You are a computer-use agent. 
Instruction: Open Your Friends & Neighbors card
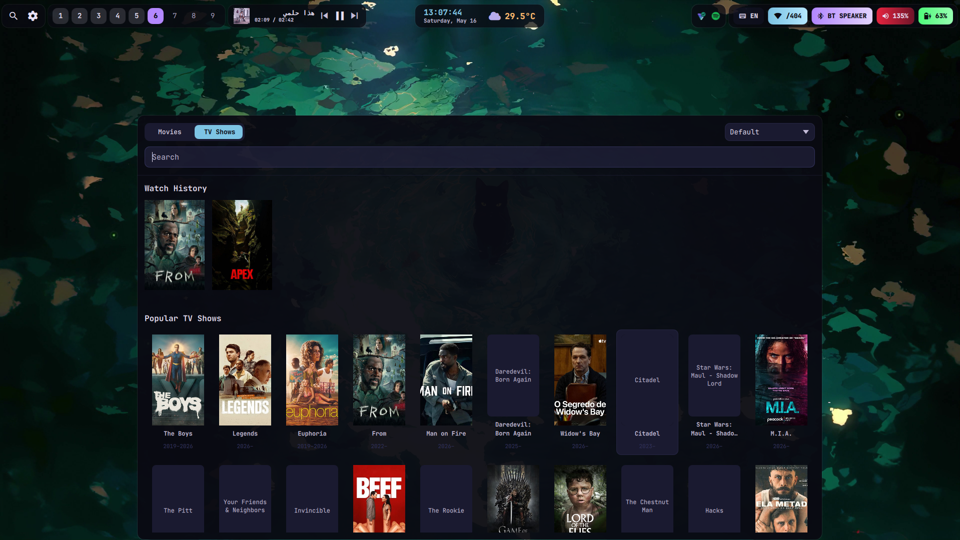[x=245, y=499]
